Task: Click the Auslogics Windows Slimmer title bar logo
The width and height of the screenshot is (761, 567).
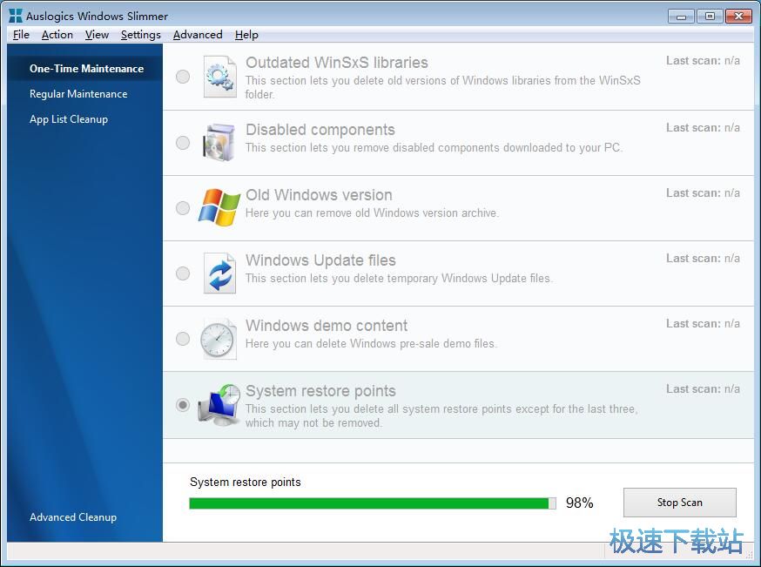Action: (x=16, y=16)
